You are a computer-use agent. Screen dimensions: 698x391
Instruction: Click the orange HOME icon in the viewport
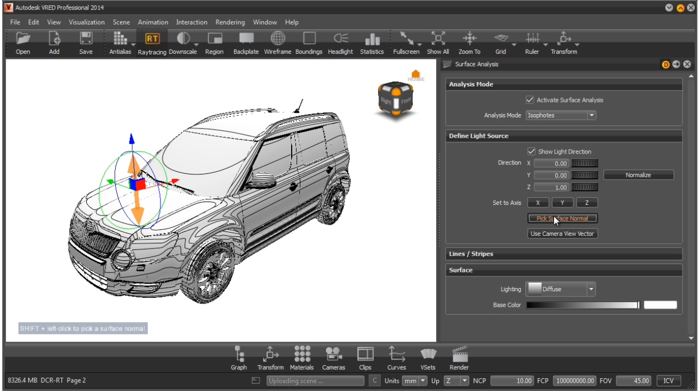[x=416, y=75]
